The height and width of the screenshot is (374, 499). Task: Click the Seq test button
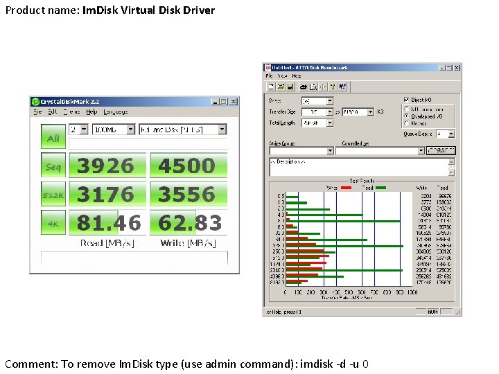coord(53,165)
